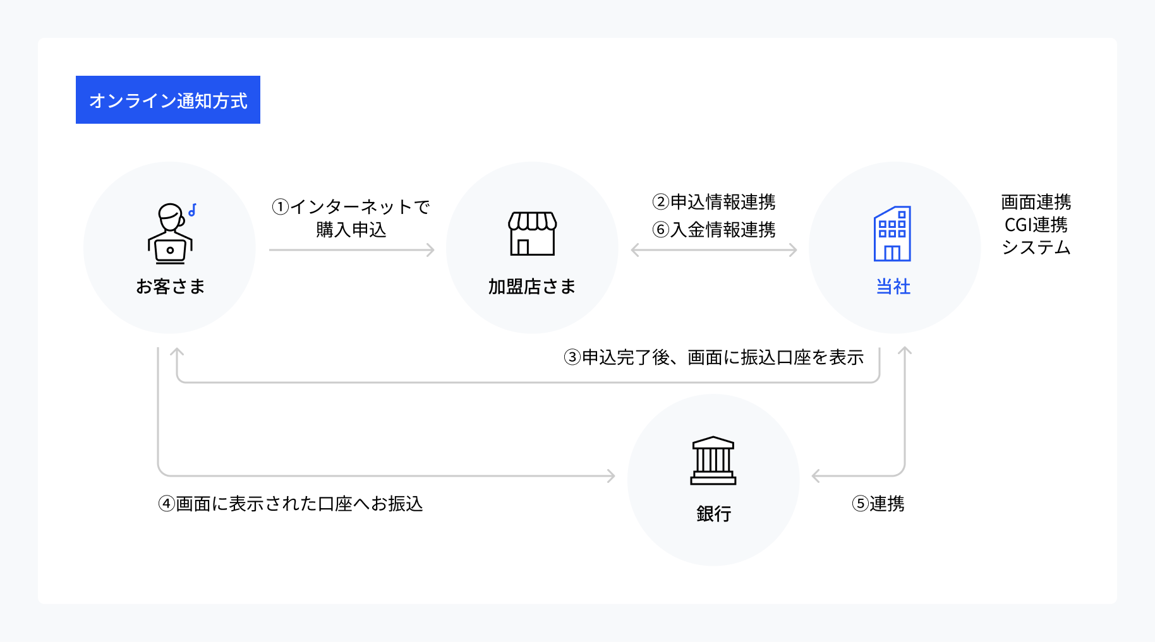The height and width of the screenshot is (642, 1155).
Task: Click the bank building icon
Action: point(713,460)
